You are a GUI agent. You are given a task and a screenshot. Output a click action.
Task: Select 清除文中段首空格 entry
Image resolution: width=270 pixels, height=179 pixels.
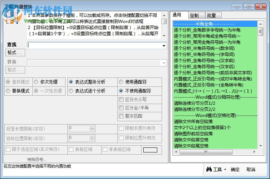[215, 140]
